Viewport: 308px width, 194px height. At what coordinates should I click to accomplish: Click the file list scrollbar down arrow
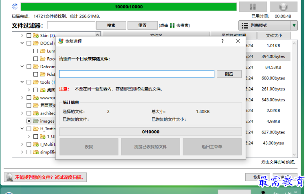coord(294,155)
